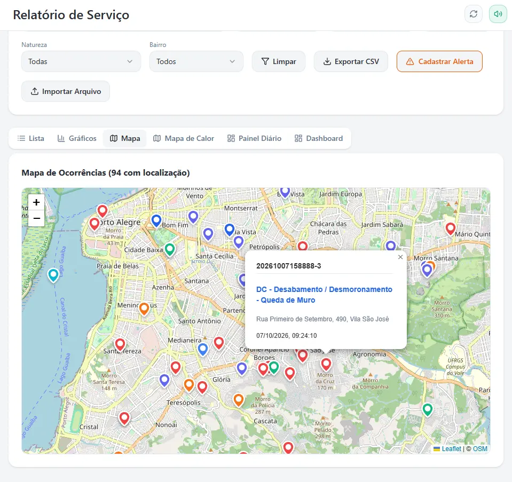The image size is (512, 482).
Task: Click the purple marker near Morro Santana label
Action: (x=427, y=271)
